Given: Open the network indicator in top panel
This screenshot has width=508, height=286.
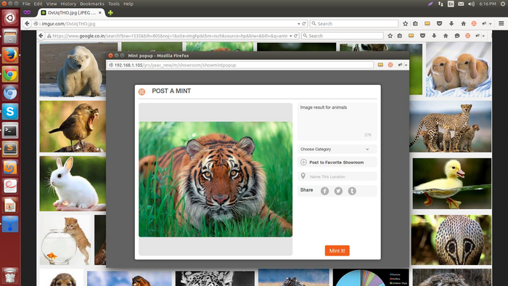Looking at the screenshot, I should pyautogui.click(x=441, y=4).
